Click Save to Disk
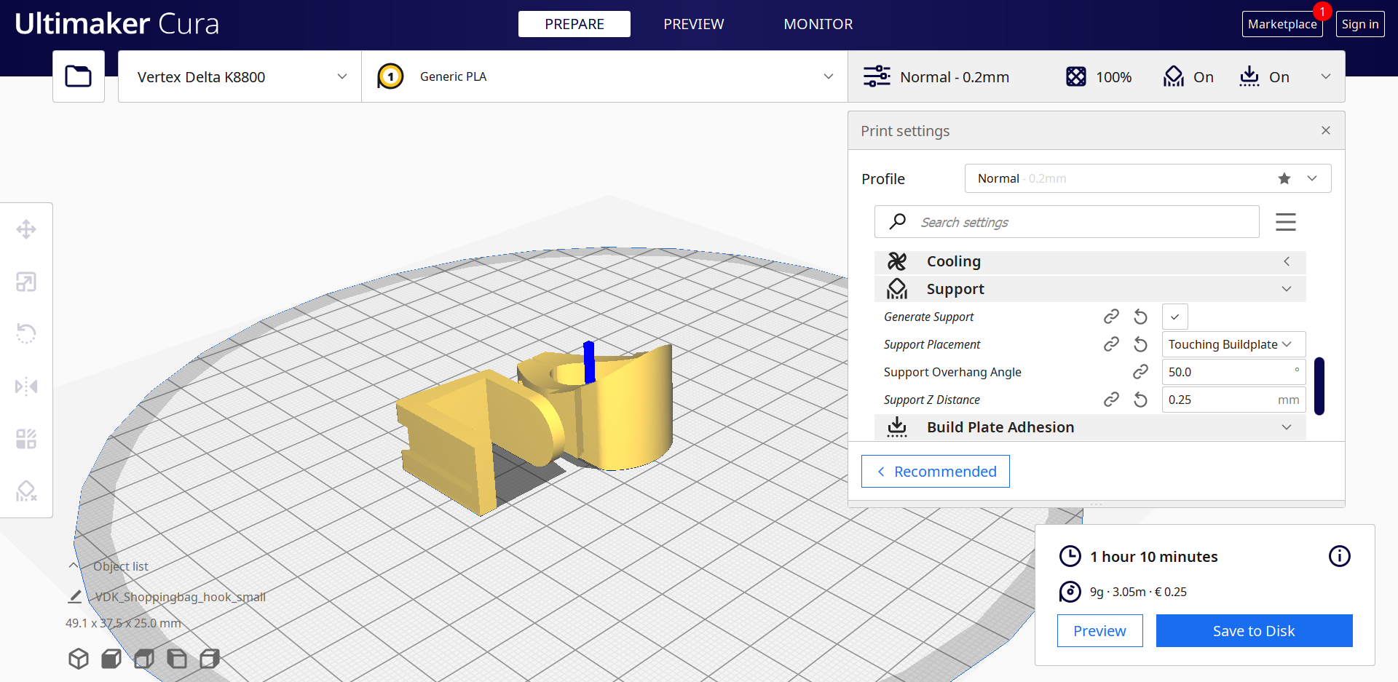This screenshot has width=1398, height=682. point(1254,631)
